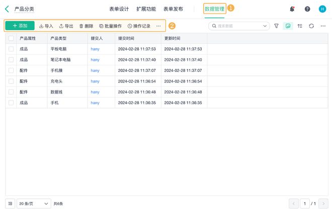
Task: Click into the search data field
Action: pyautogui.click(x=239, y=26)
